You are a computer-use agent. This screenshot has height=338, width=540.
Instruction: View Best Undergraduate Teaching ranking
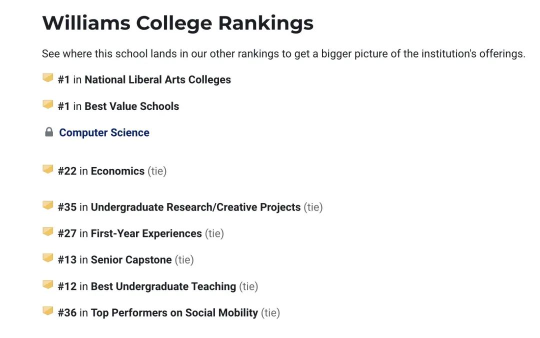point(163,286)
